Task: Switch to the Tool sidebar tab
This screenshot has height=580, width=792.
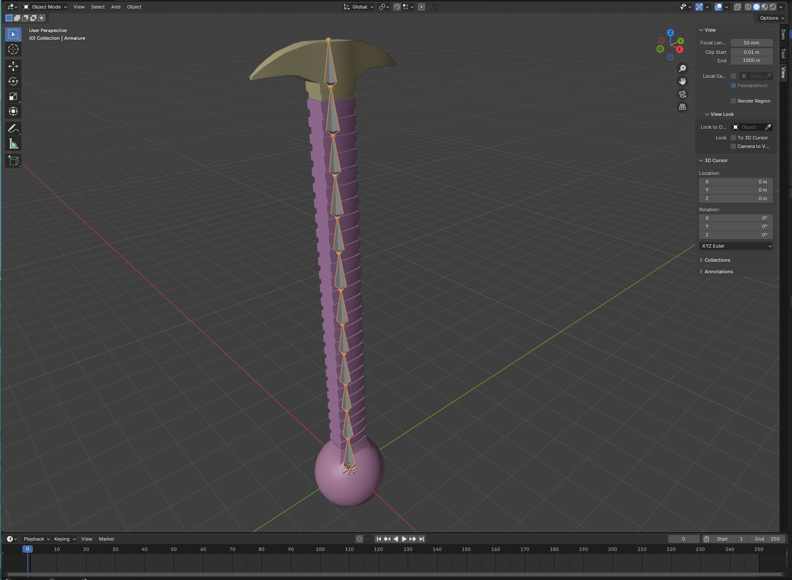Action: [x=783, y=53]
